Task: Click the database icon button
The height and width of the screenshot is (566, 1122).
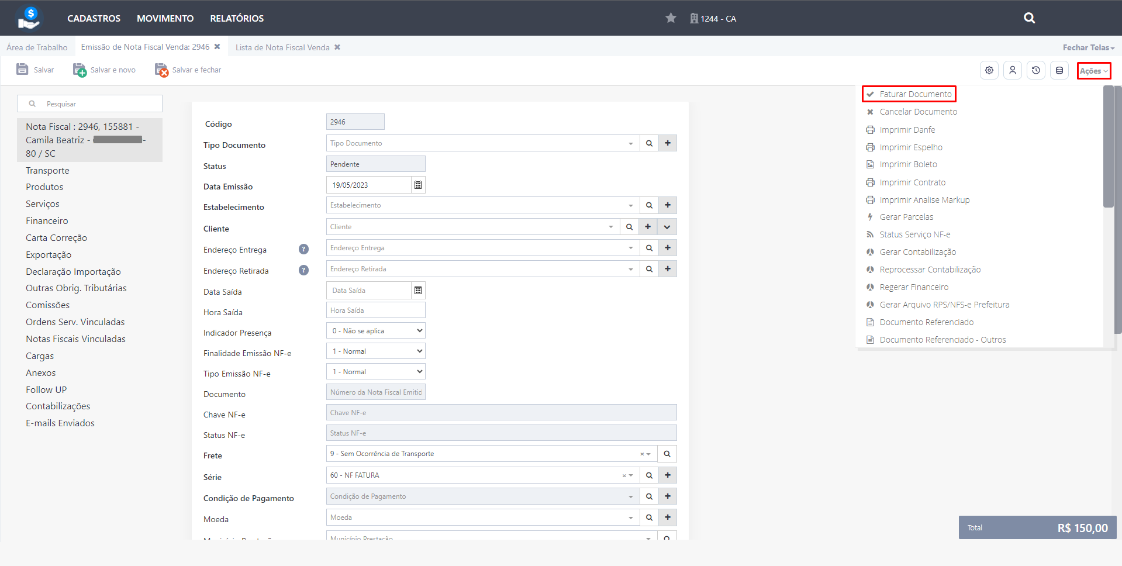Action: [1059, 70]
